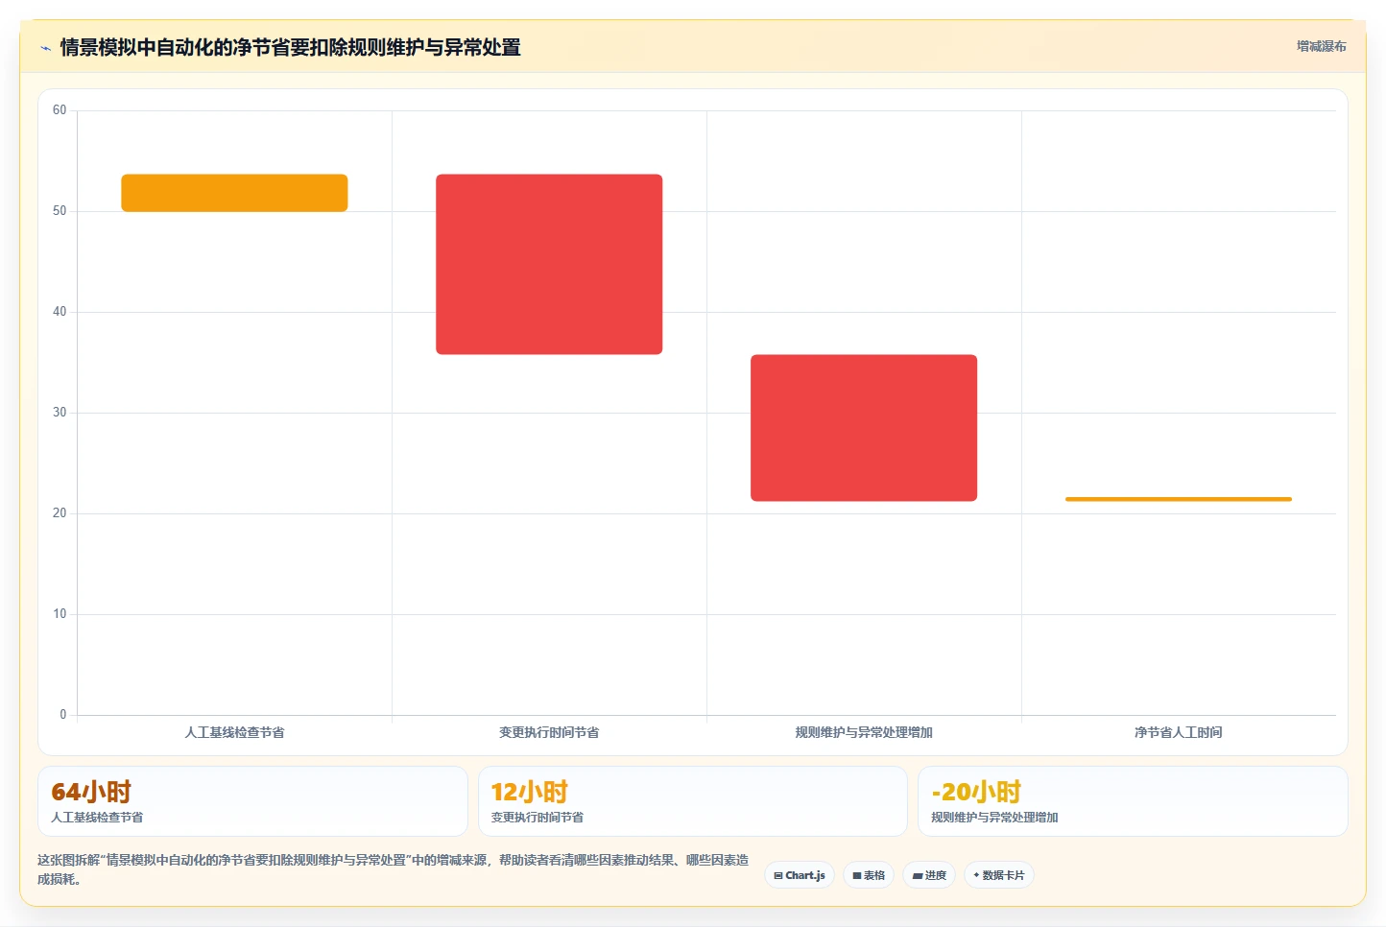This screenshot has height=927, width=1386.
Task: Click the 表格 tag chip
Action: pos(869,875)
